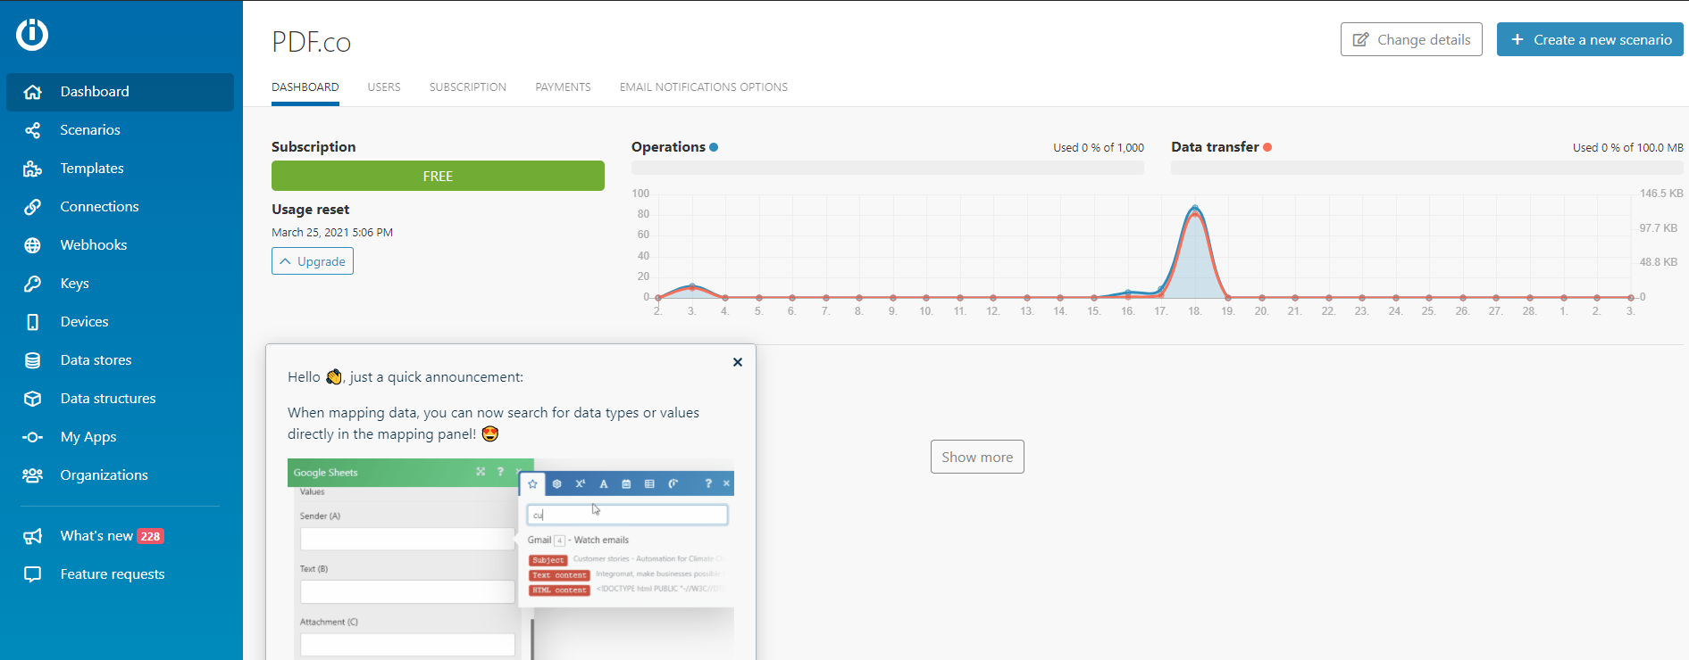Click the Feature requests chat icon
1689x660 pixels.
coord(33,574)
